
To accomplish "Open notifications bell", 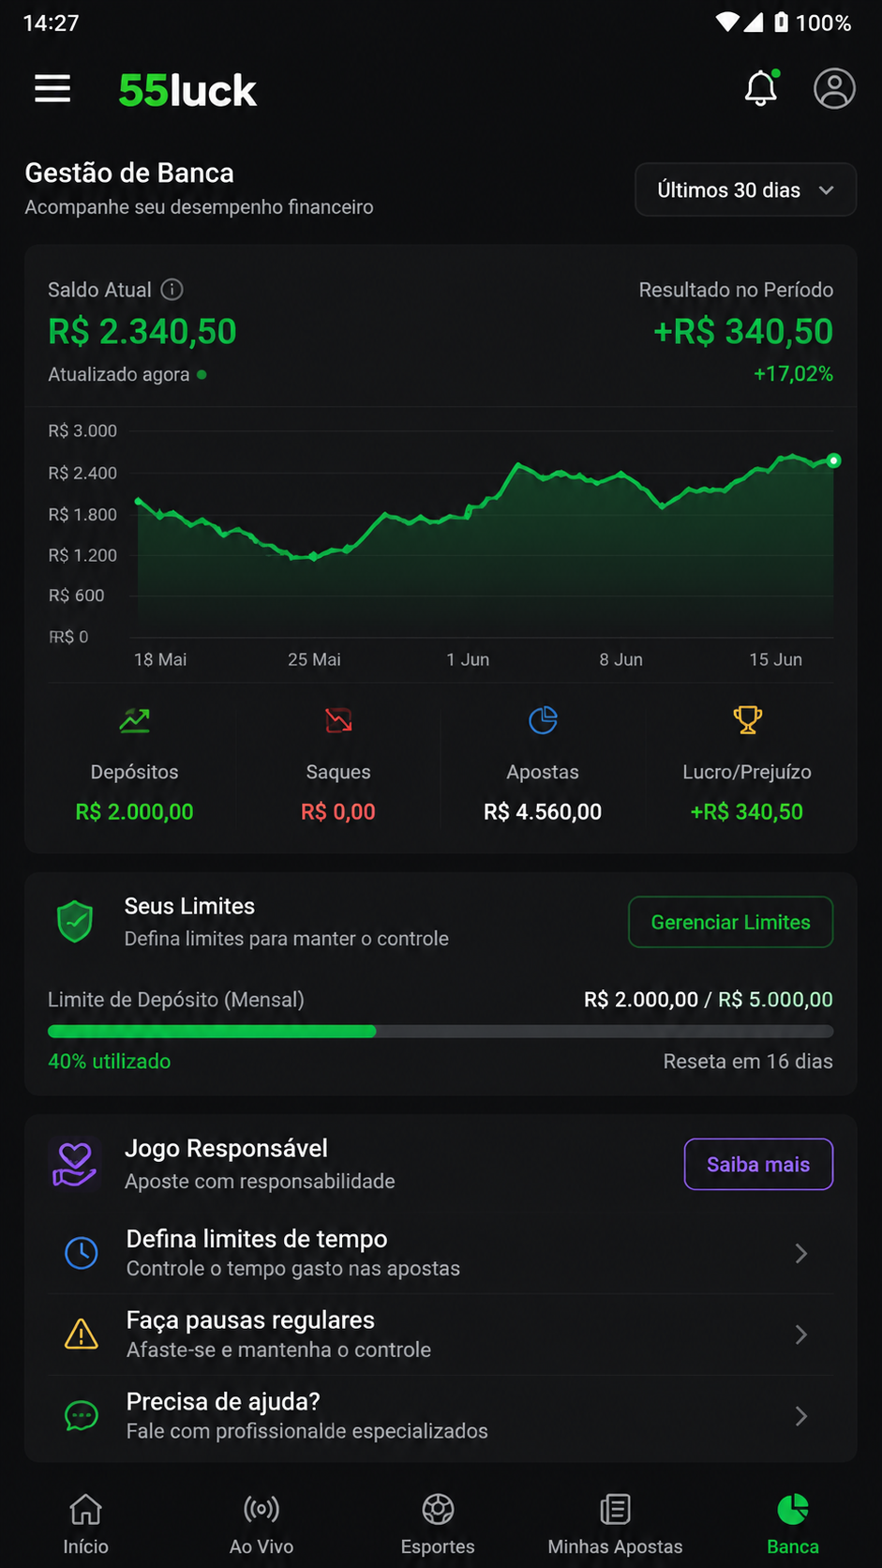I will pyautogui.click(x=761, y=88).
